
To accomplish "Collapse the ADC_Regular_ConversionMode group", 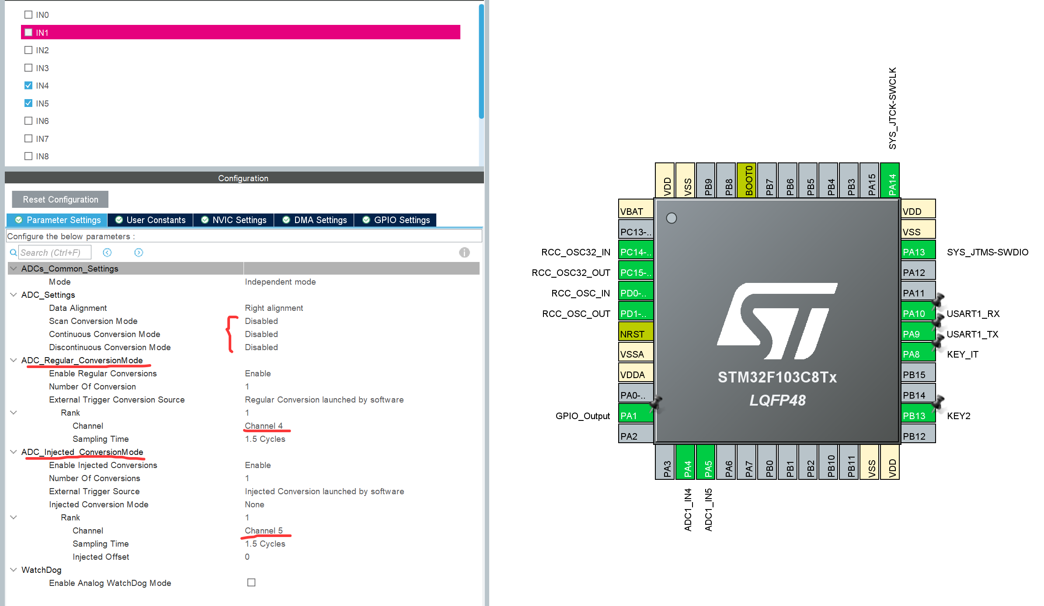I will 14,360.
